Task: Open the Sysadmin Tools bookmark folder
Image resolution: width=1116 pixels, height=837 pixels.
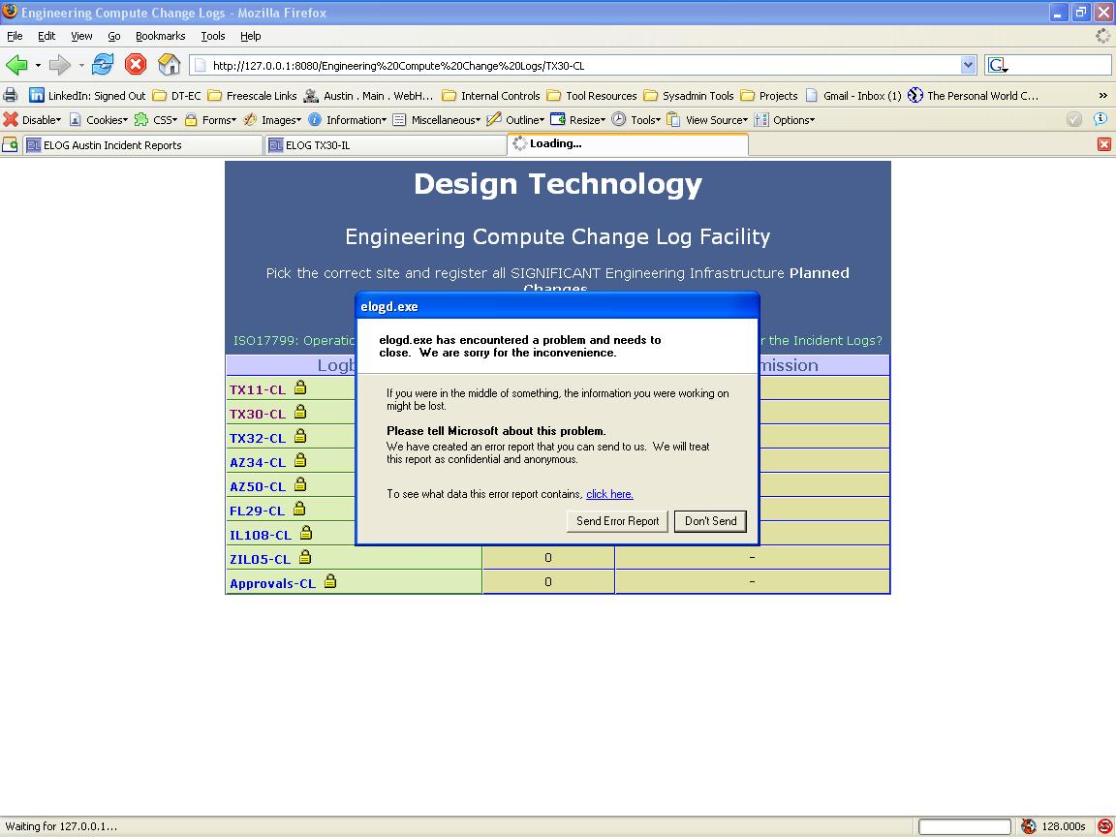Action: click(x=688, y=95)
